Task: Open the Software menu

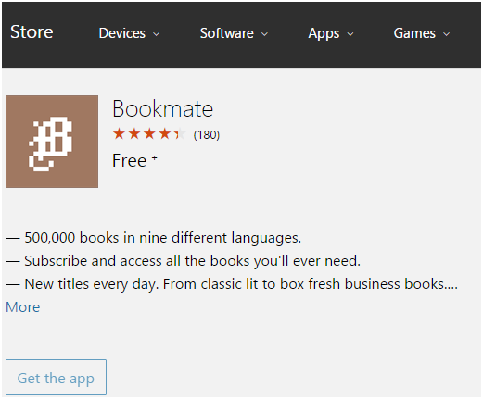Action: point(234,33)
